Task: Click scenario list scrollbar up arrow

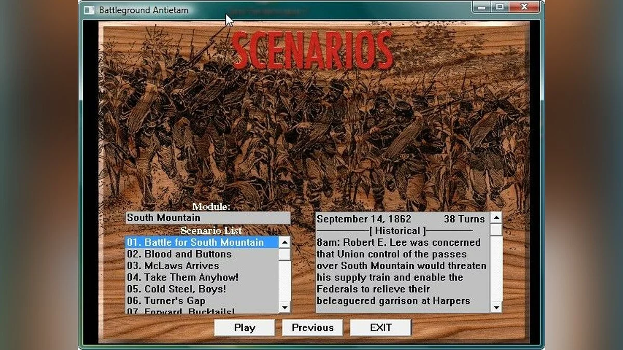Action: (285, 242)
